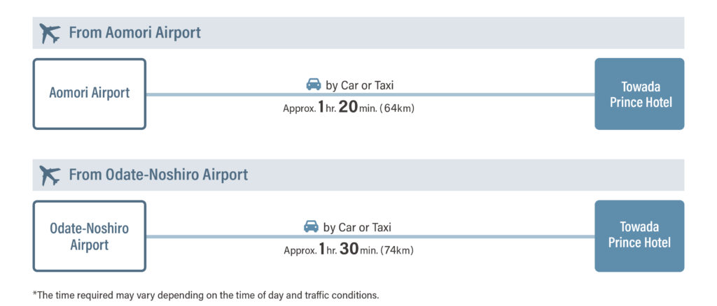Viewport: 717px width, 306px height.
Task: Click the airplane icon beside From Aomori Airport
Action: (x=50, y=34)
